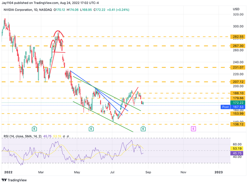Viewport: 247px width, 183px height.
Task: Click the Mar label on time axis
Action: tap(41, 172)
